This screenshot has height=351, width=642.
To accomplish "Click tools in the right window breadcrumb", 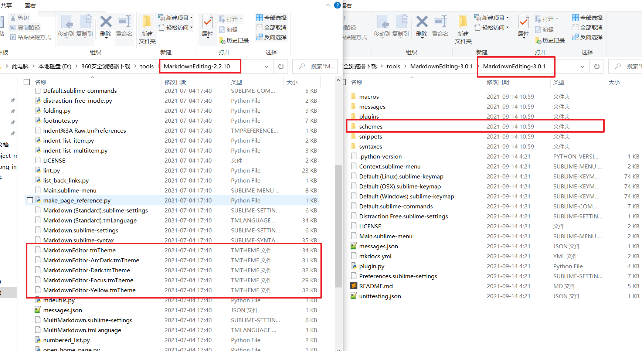I will pyautogui.click(x=393, y=67).
